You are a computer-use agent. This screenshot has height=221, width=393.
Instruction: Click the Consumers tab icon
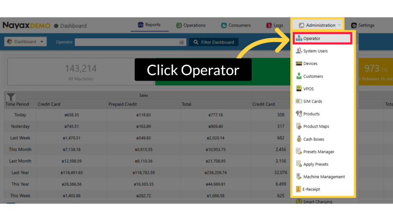(x=224, y=25)
